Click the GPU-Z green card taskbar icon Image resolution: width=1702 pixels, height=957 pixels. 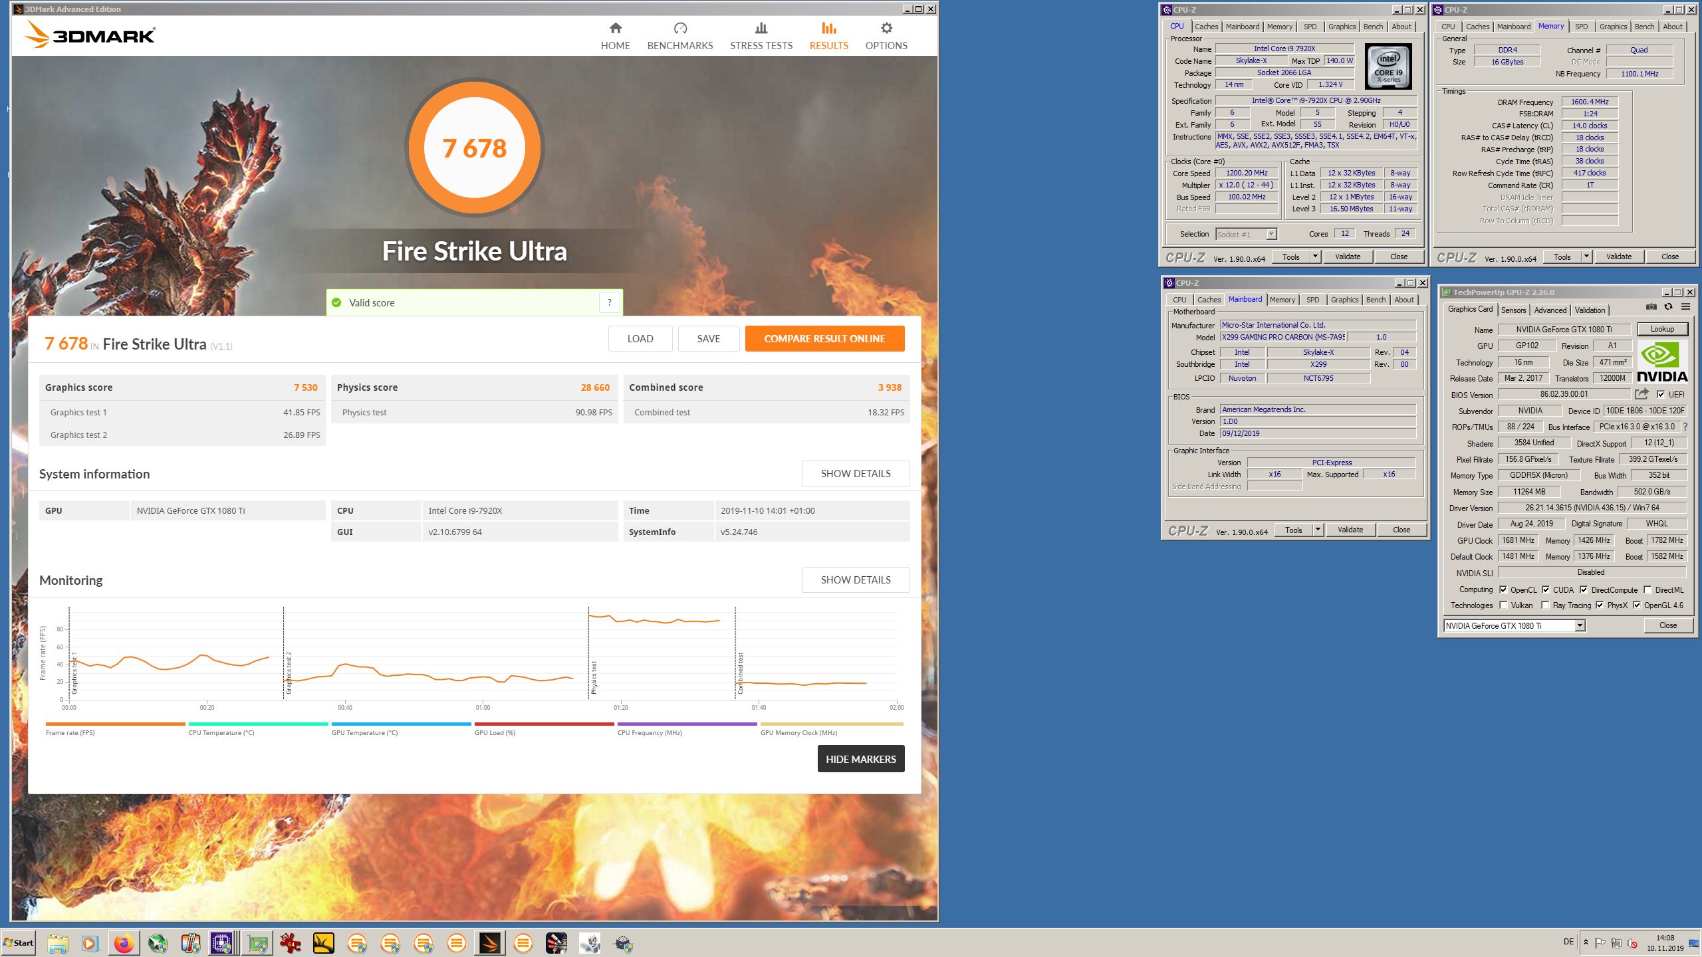pyautogui.click(x=257, y=943)
